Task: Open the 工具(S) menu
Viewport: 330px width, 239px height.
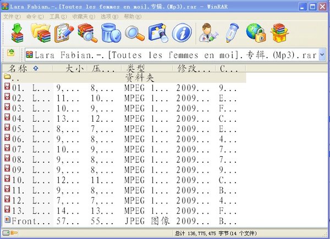Action: click(58, 16)
